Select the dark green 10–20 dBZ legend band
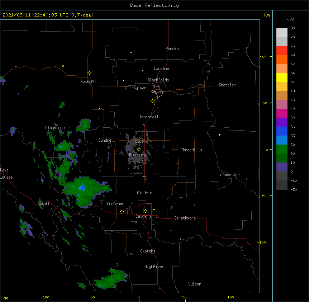The image size is (309, 302). click(282, 158)
